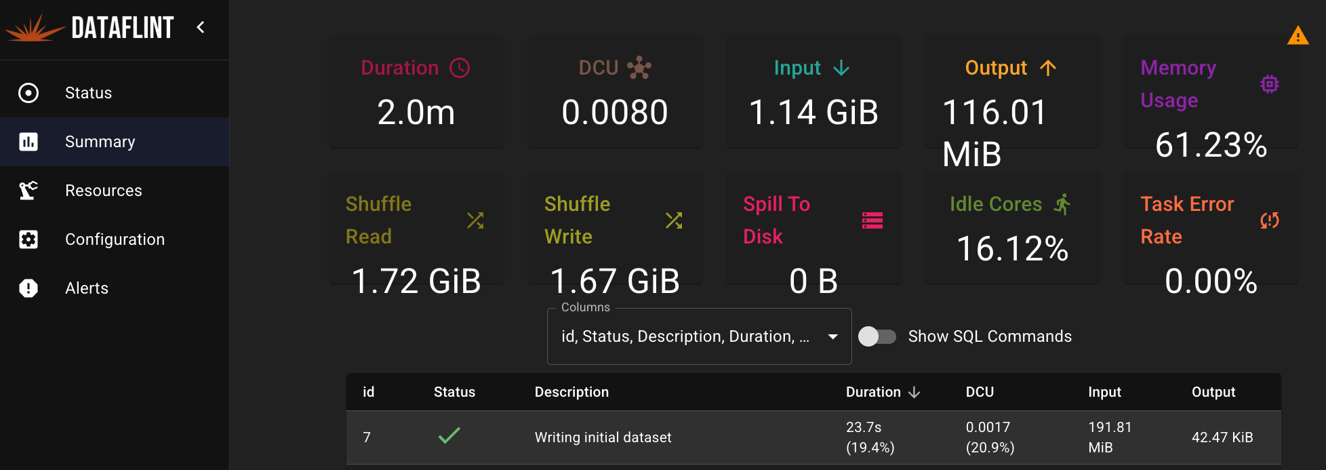Click the Writing initial dataset row description
1326x470 pixels.
point(603,437)
